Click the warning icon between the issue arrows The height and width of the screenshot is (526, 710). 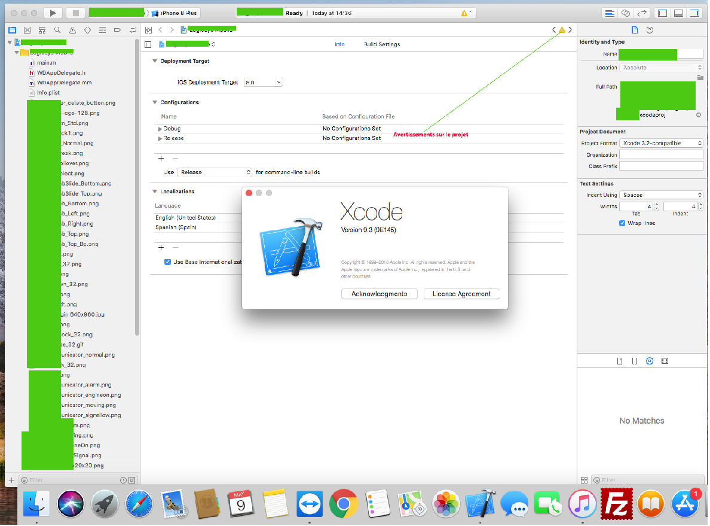[x=562, y=30]
